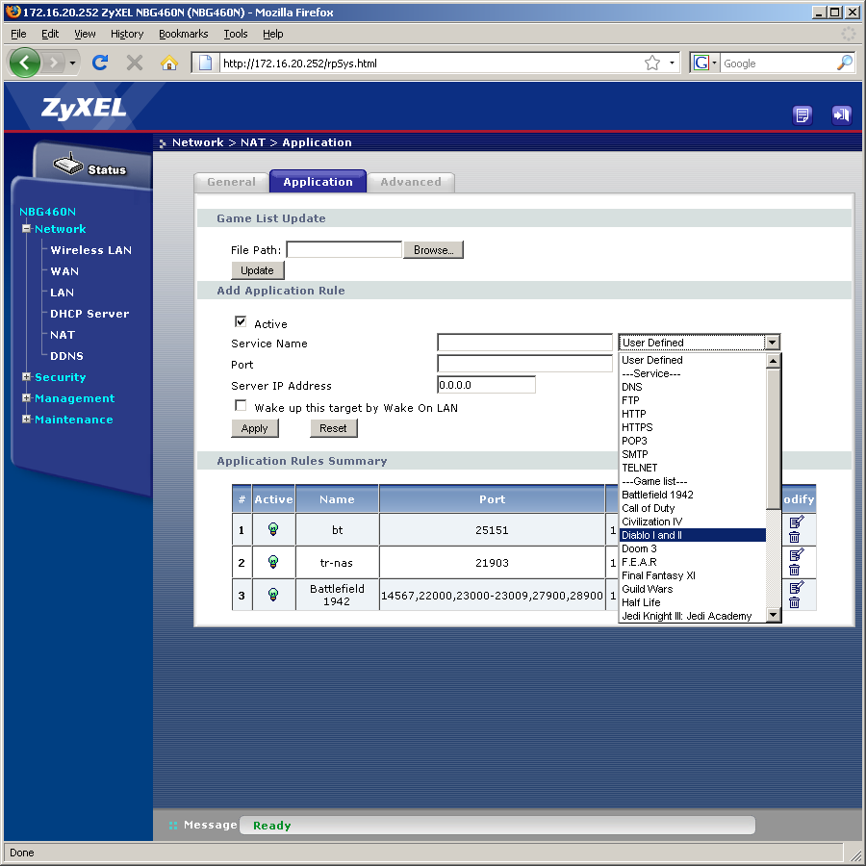866x866 pixels.
Task: Click the Google search engine icon
Action: 701,63
